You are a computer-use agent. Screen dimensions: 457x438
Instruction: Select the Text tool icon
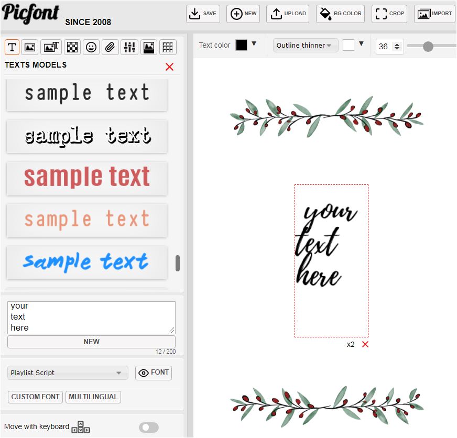click(12, 47)
